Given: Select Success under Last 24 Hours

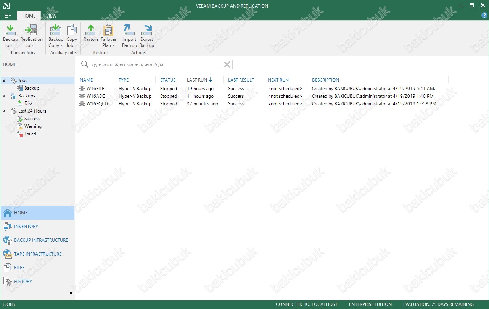Looking at the screenshot, I should (32, 119).
